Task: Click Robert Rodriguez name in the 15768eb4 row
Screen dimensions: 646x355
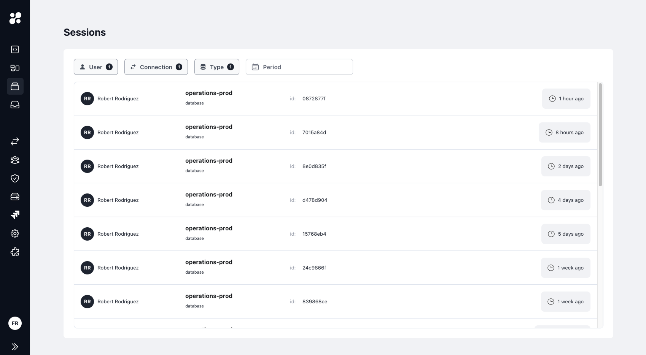Action: pyautogui.click(x=118, y=234)
